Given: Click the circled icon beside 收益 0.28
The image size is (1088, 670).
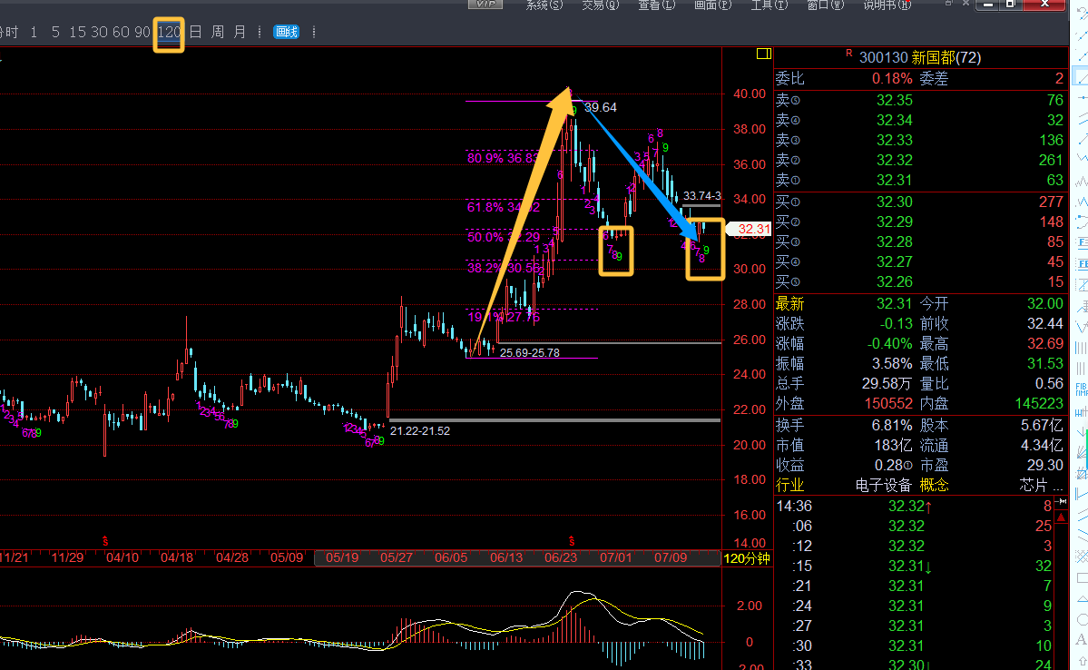Looking at the screenshot, I should click(x=908, y=465).
